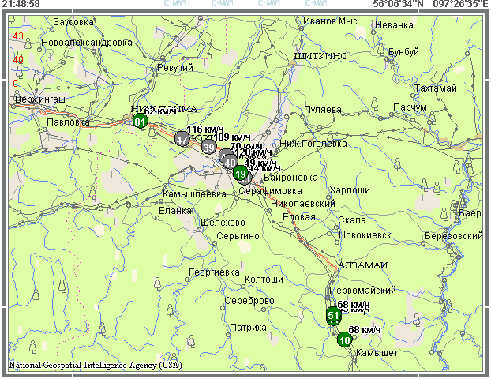
Task: Pick gray vehicle marker 48
Action: point(230,162)
